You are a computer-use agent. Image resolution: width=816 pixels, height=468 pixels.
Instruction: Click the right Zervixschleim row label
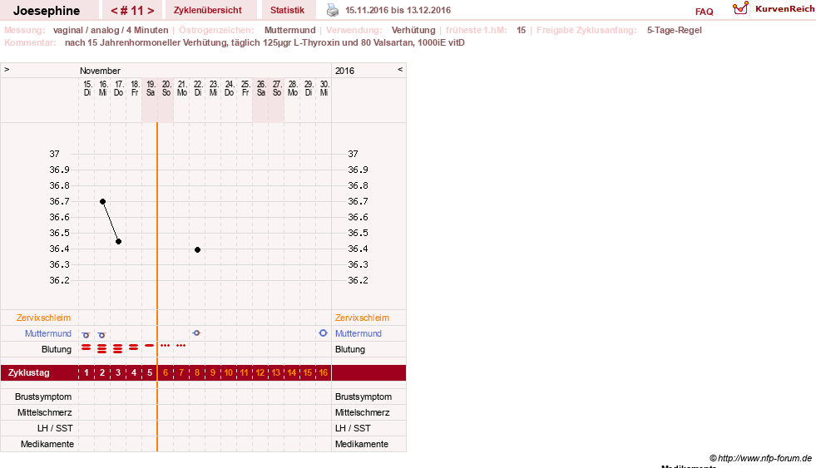[x=362, y=318]
